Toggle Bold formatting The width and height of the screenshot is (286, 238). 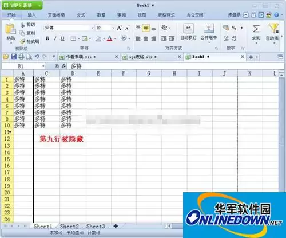coord(47,38)
